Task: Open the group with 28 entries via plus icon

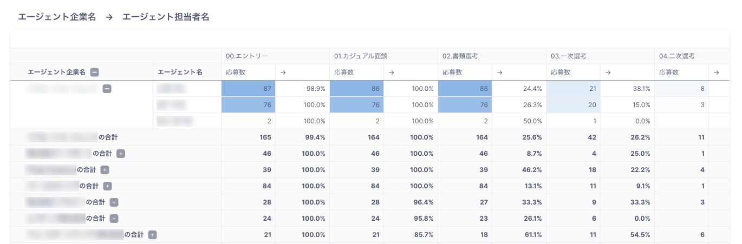Action: click(x=114, y=202)
